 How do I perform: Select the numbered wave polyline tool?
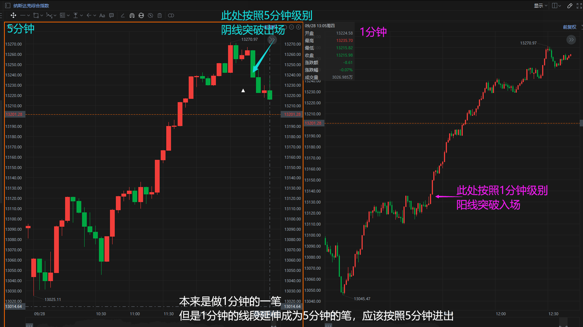(49, 15)
